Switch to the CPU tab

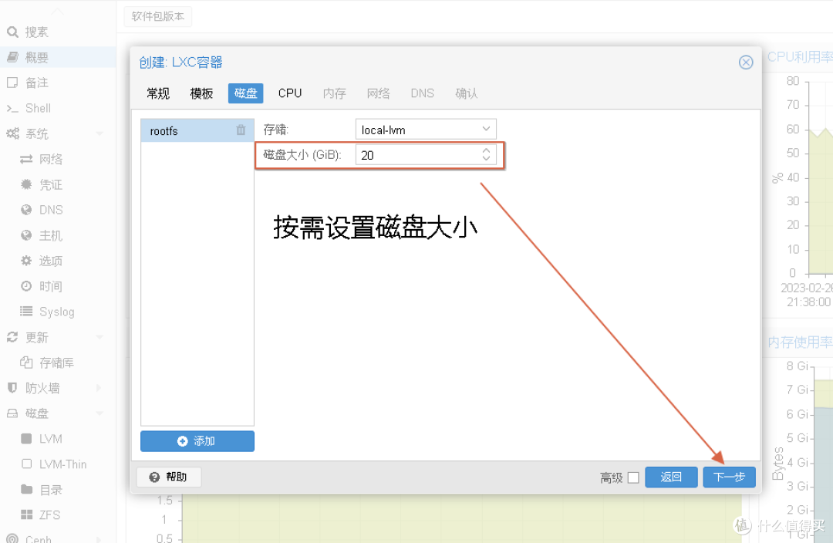(x=289, y=93)
